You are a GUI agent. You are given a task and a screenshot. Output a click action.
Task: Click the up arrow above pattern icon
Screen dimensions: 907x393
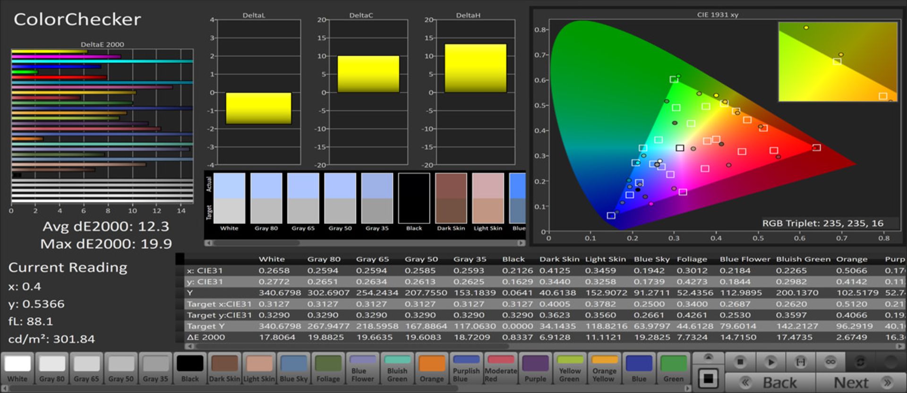[708, 357]
